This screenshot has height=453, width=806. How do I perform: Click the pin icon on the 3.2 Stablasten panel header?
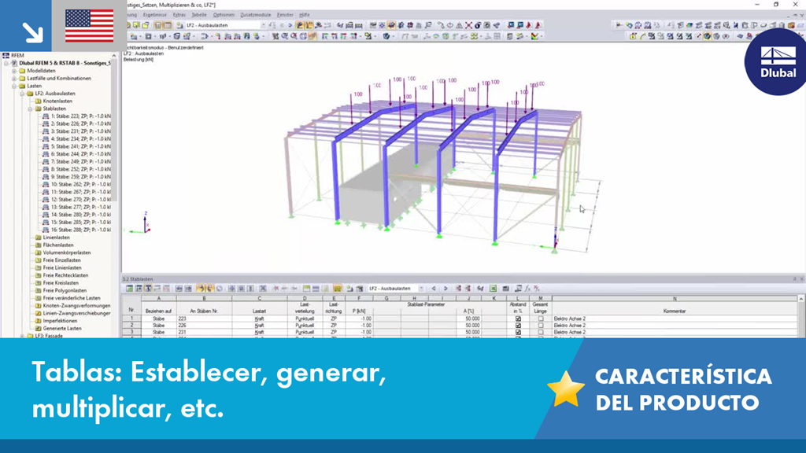coord(795,279)
